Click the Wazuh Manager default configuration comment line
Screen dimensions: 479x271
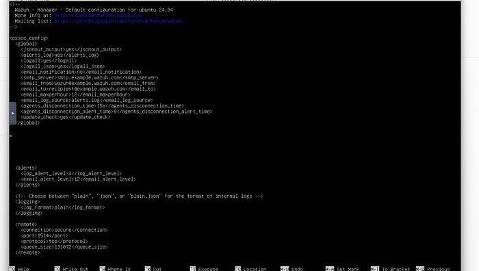[x=94, y=10]
